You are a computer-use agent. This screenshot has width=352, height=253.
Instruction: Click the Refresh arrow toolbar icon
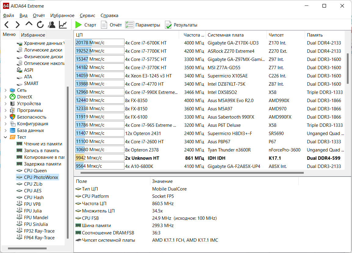pyautogui.click(x=40, y=25)
